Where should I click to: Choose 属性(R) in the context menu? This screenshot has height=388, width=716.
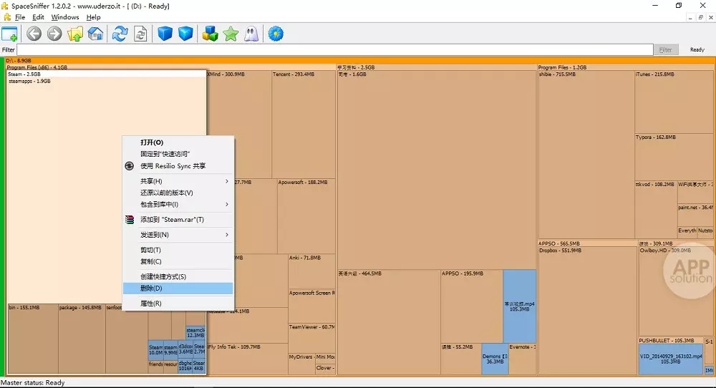pos(178,304)
